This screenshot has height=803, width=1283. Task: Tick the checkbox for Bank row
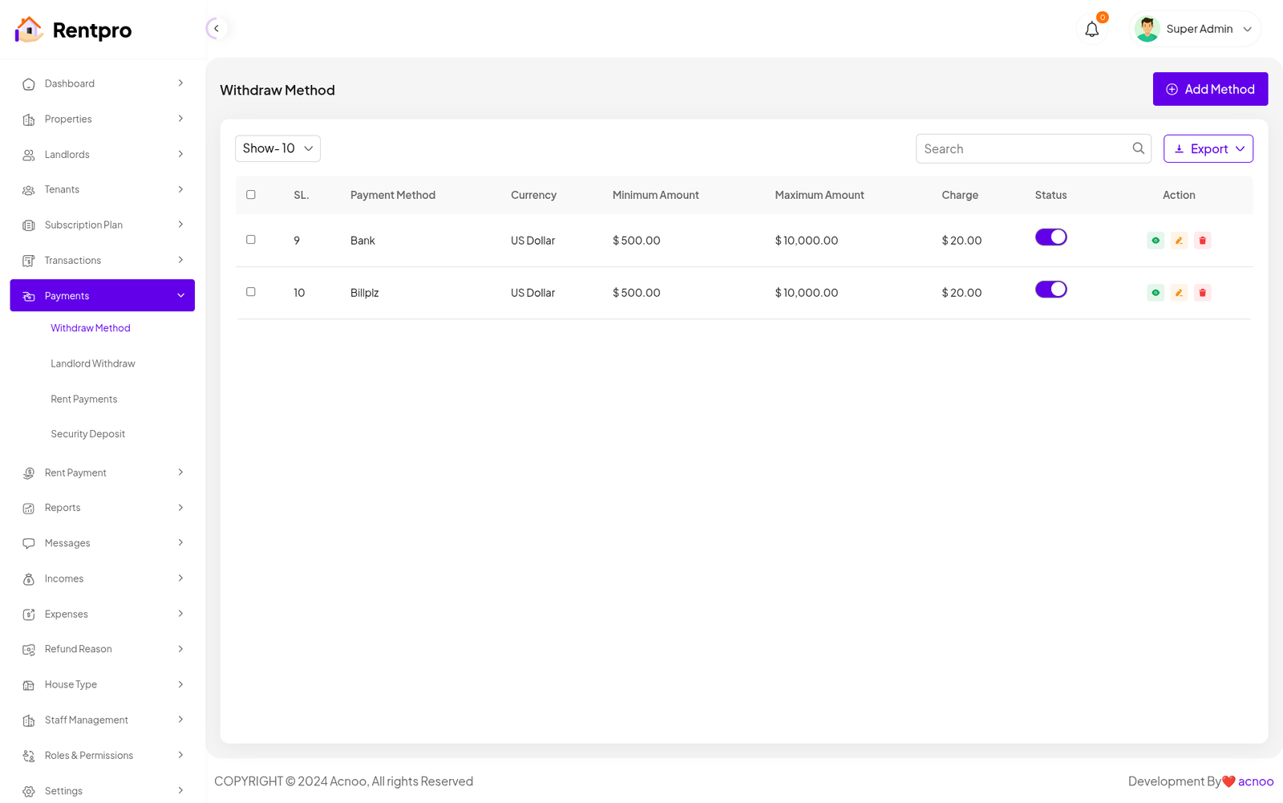251,240
